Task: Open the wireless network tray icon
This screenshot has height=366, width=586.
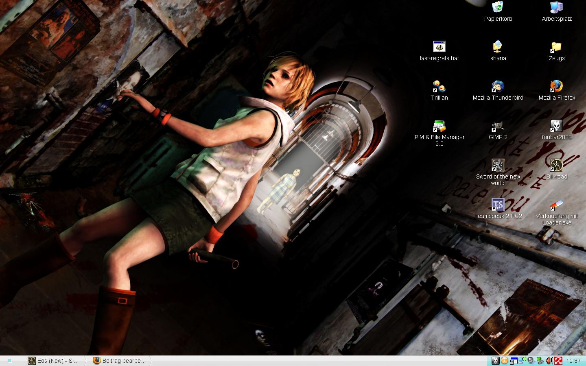Action: 523,360
